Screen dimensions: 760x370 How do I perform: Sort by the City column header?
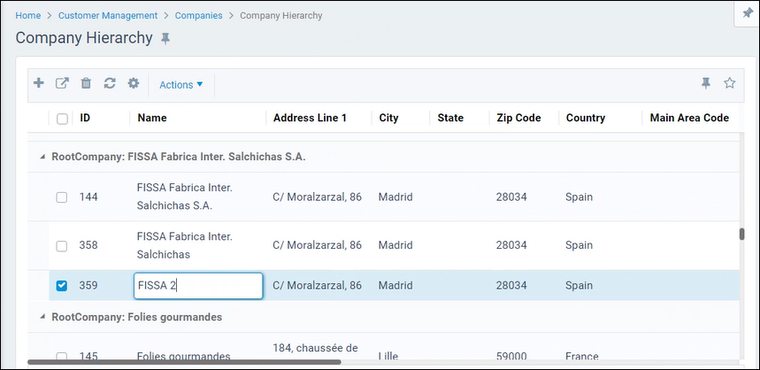[x=388, y=118]
